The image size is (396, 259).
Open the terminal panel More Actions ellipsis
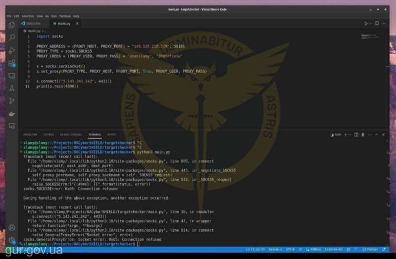370,135
